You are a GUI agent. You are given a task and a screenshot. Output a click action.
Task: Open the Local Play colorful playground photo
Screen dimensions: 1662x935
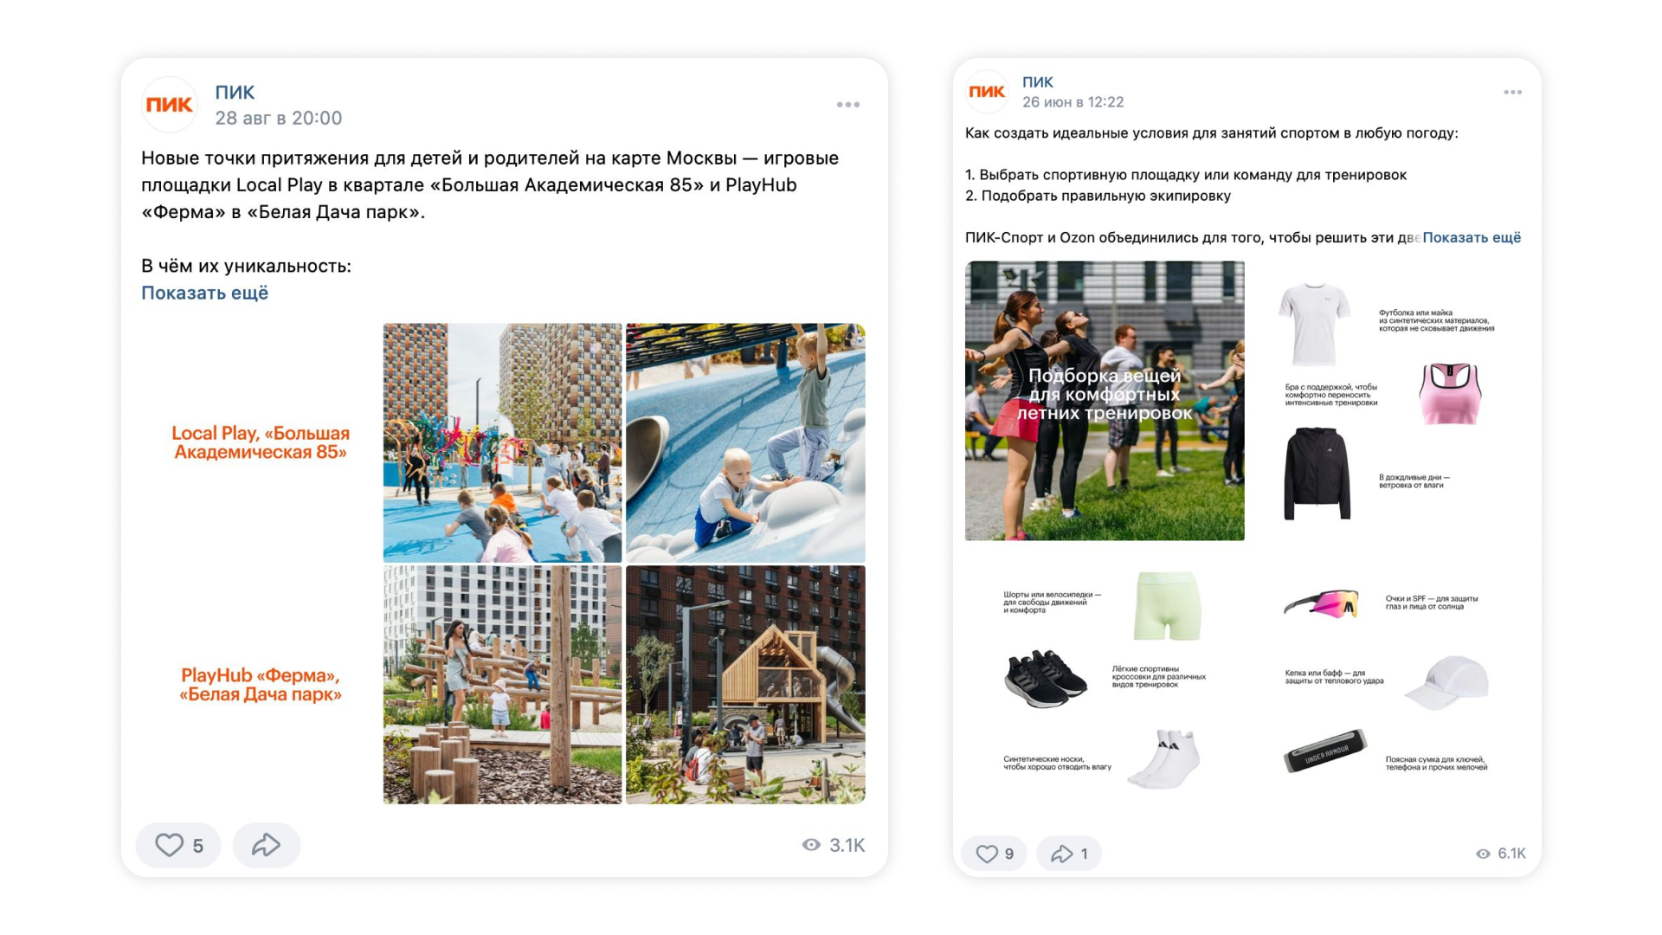[502, 442]
